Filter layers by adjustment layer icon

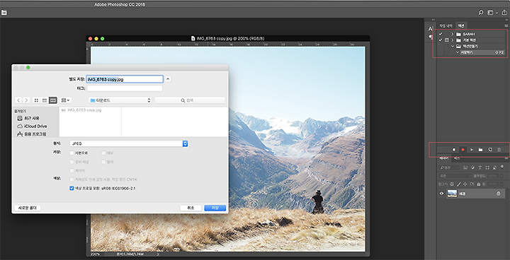[x=472, y=167]
